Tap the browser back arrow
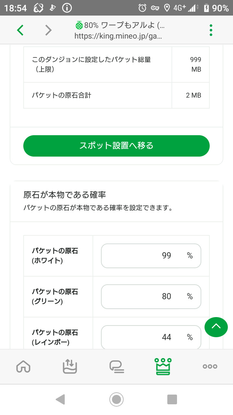This screenshot has height=415, width=233. coord(20,30)
